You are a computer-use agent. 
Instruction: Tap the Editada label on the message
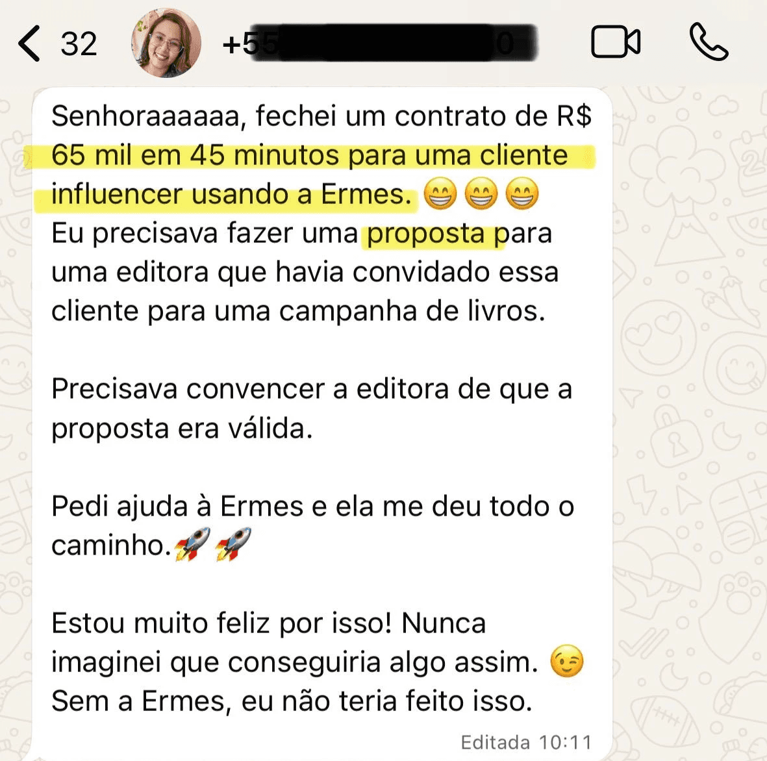coord(495,742)
